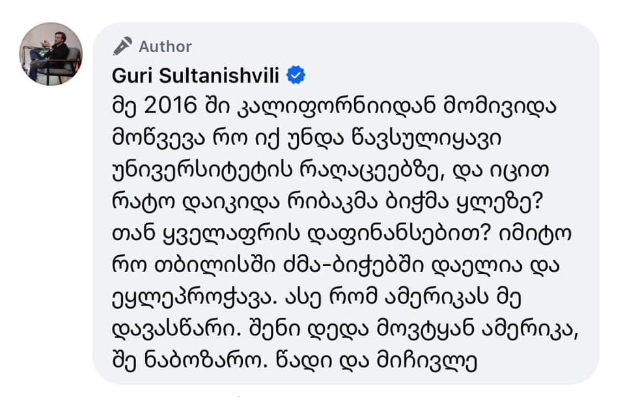Open the Guri Sultanishvili name link
This screenshot has height=397, width=625.
pyautogui.click(x=196, y=76)
